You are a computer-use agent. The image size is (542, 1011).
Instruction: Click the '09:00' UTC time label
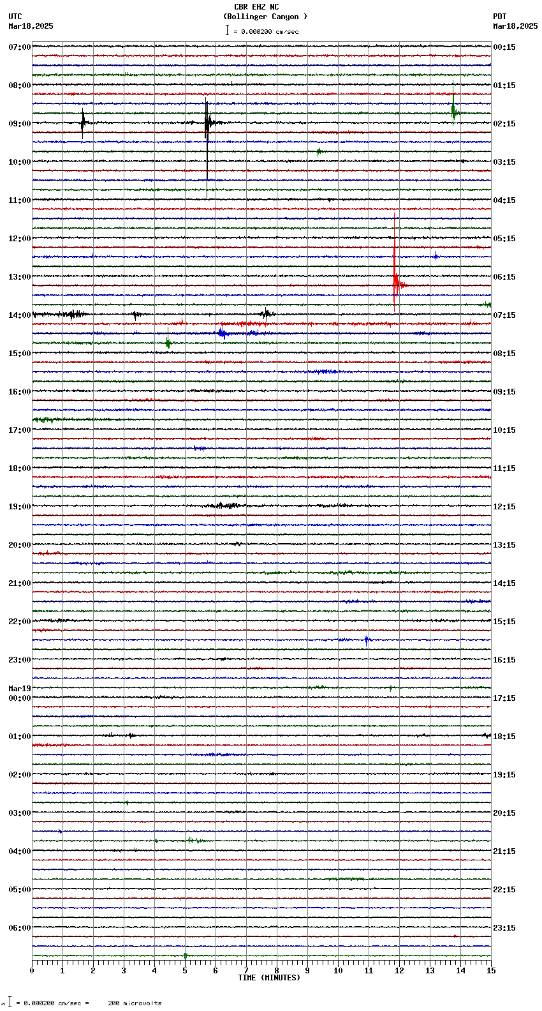[20, 124]
